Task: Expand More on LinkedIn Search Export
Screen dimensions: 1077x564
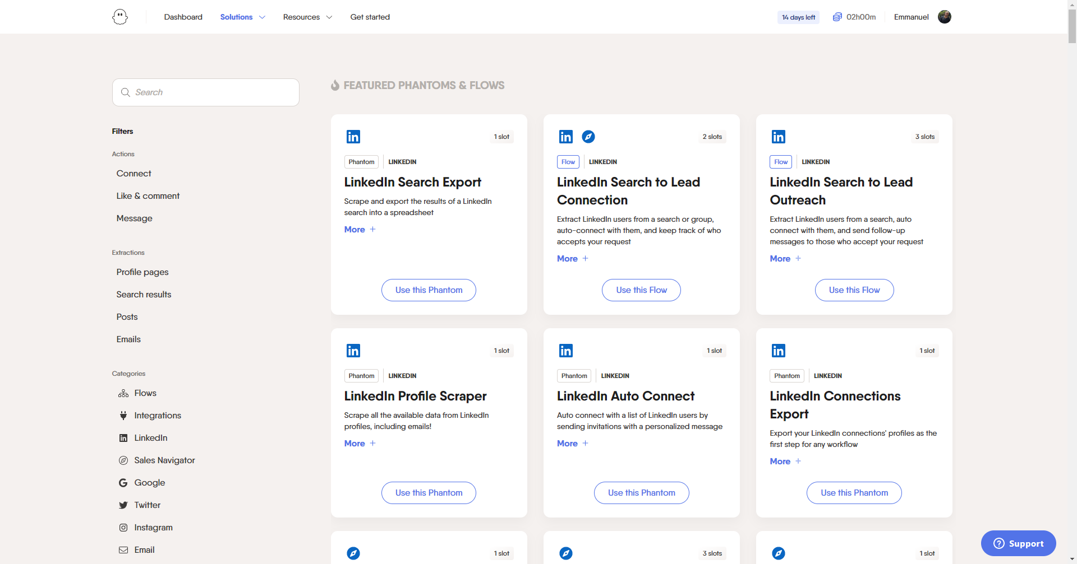Action: tap(360, 230)
